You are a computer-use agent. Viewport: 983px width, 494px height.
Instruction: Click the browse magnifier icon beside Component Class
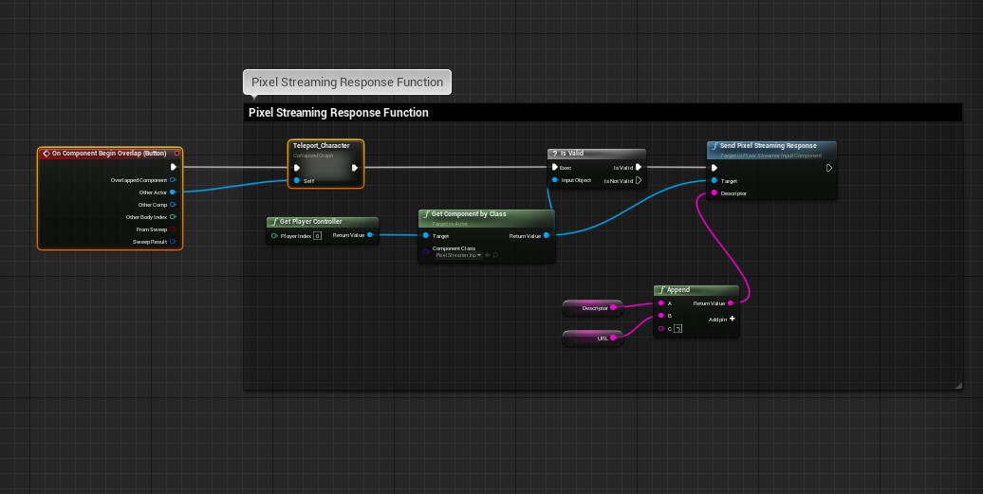point(495,255)
